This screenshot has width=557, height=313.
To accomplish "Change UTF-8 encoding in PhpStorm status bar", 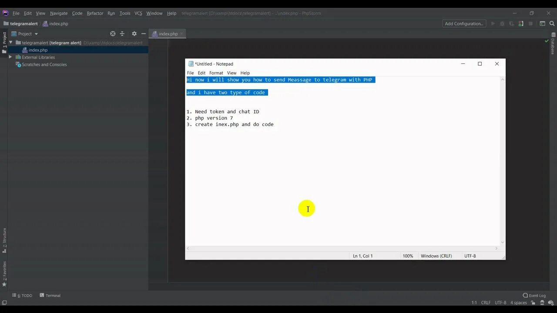I will [500, 303].
